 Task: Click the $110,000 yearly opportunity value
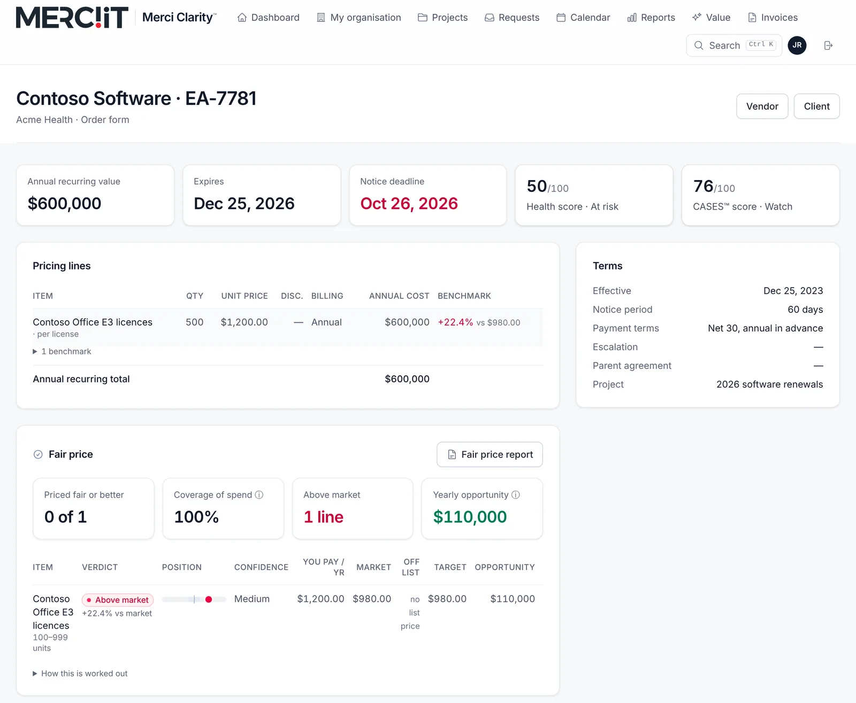tap(470, 517)
